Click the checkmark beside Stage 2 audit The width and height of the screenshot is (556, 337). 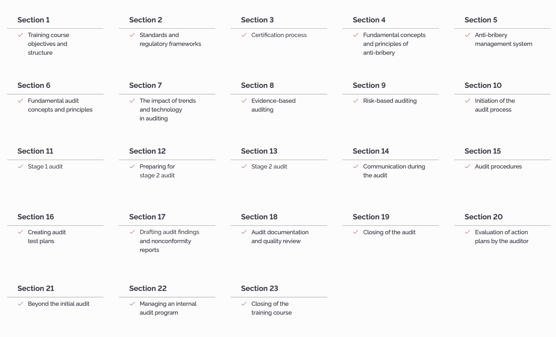[x=244, y=166]
